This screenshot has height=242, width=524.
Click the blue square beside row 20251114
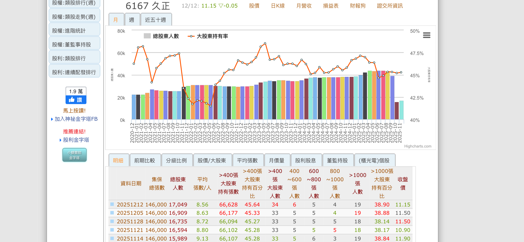point(112,238)
